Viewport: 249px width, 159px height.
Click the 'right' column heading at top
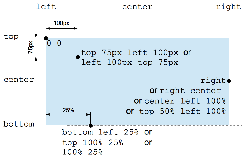229,7
